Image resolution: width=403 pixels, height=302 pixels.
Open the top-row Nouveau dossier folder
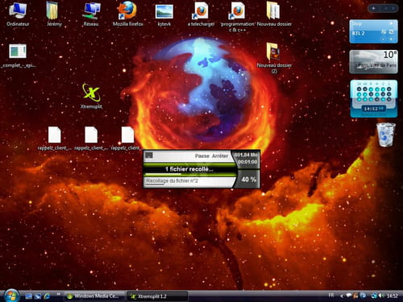click(274, 14)
